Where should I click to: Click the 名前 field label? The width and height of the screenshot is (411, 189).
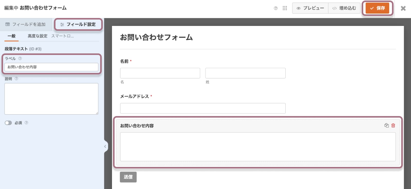(124, 61)
